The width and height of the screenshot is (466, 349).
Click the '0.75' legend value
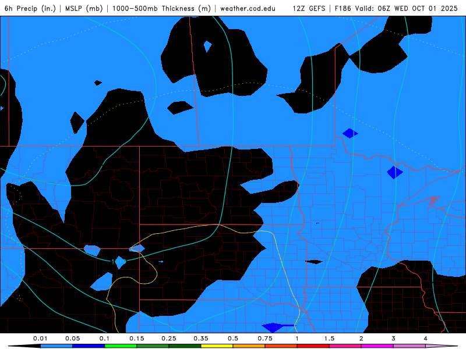coord(265,339)
